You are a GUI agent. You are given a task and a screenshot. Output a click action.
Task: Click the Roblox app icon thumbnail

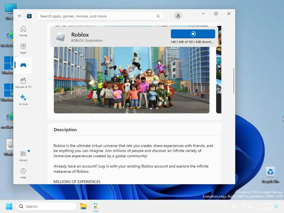[x=61, y=37]
